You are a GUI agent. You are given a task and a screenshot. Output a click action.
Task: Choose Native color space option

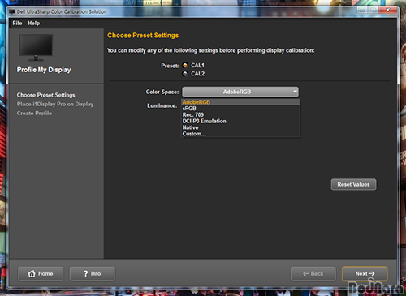pos(240,127)
